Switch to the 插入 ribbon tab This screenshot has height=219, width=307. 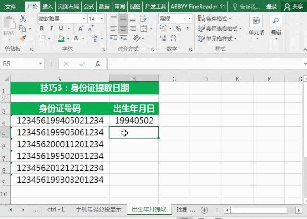(x=47, y=6)
